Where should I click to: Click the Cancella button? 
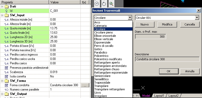(190, 24)
